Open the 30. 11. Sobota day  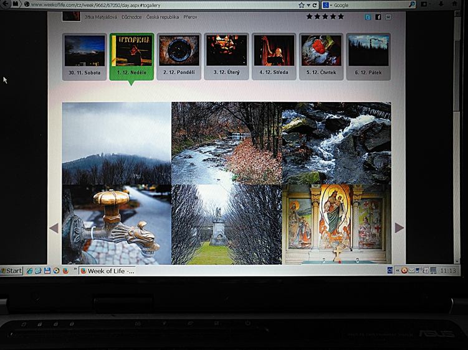coord(84,57)
